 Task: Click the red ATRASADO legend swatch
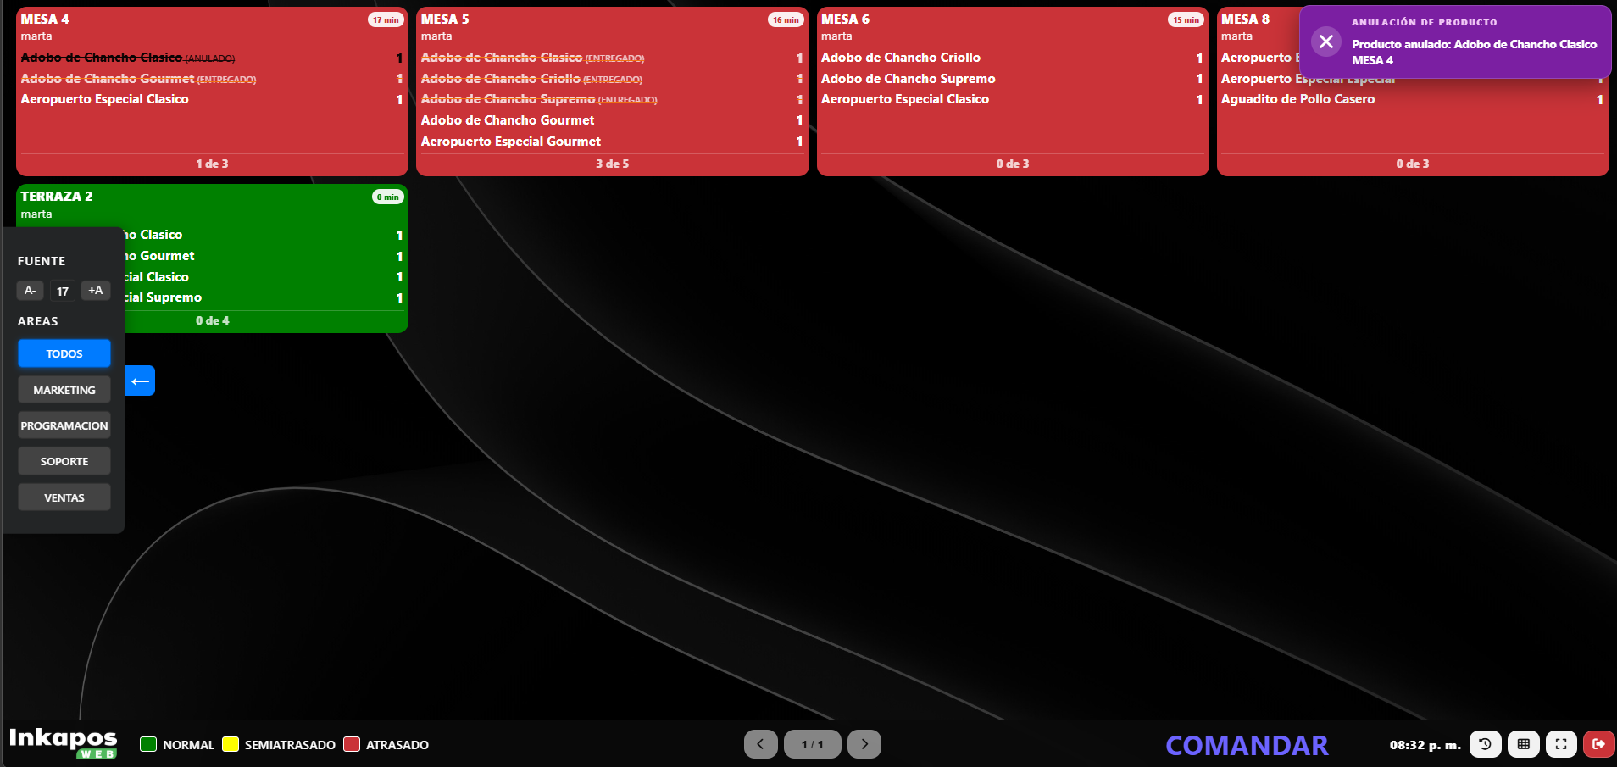point(352,744)
